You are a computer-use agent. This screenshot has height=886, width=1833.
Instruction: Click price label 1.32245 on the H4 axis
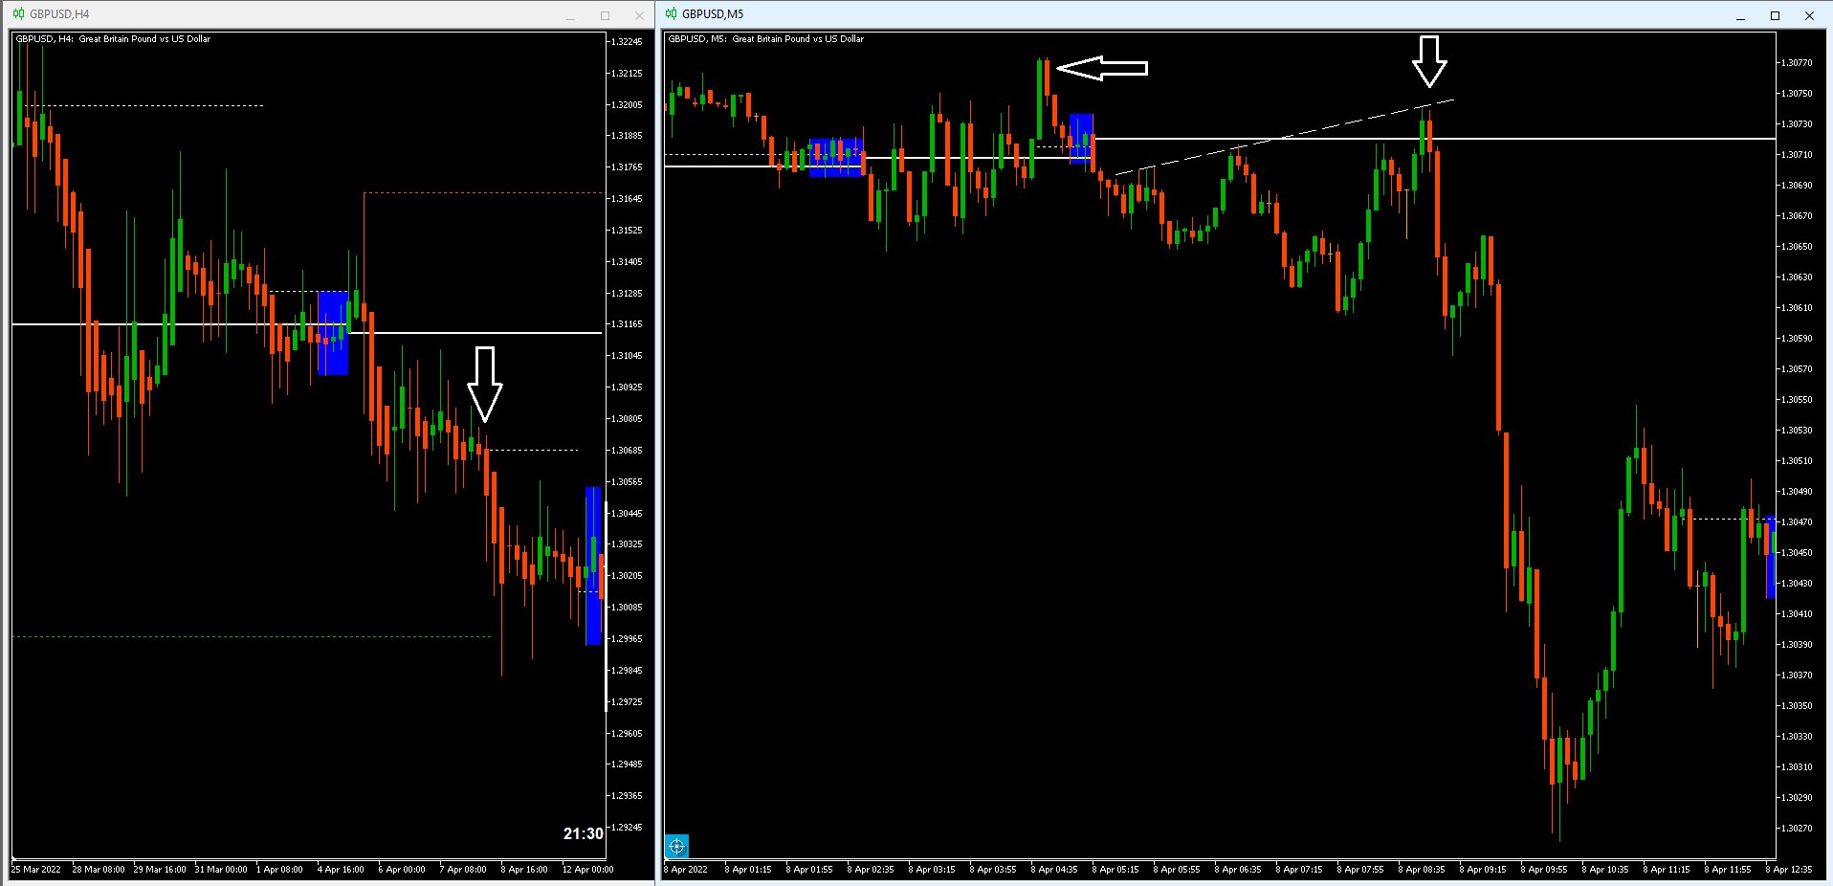tap(627, 42)
